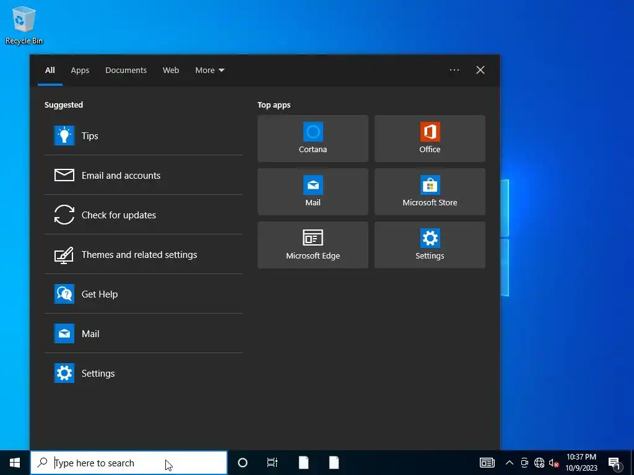Click the search magnifier icon in taskbar
This screenshot has height=475, width=634.
click(x=42, y=463)
